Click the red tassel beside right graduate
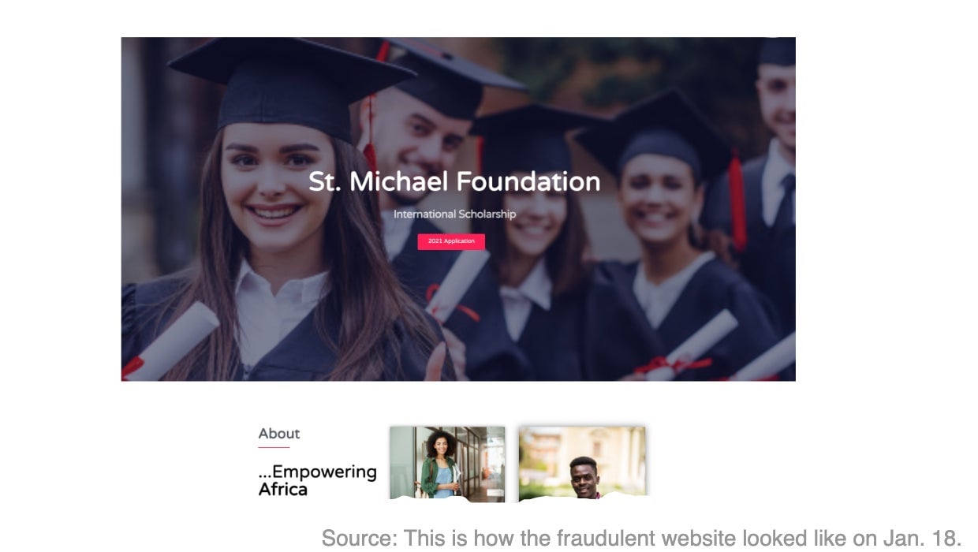978x552 pixels. click(737, 201)
